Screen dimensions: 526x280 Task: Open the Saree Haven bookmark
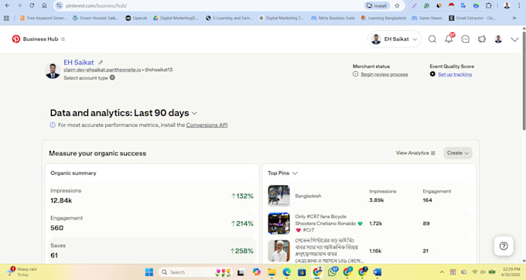tap(427, 18)
